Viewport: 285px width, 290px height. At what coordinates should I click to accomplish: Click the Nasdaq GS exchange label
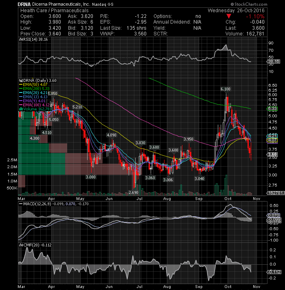tap(103, 4)
